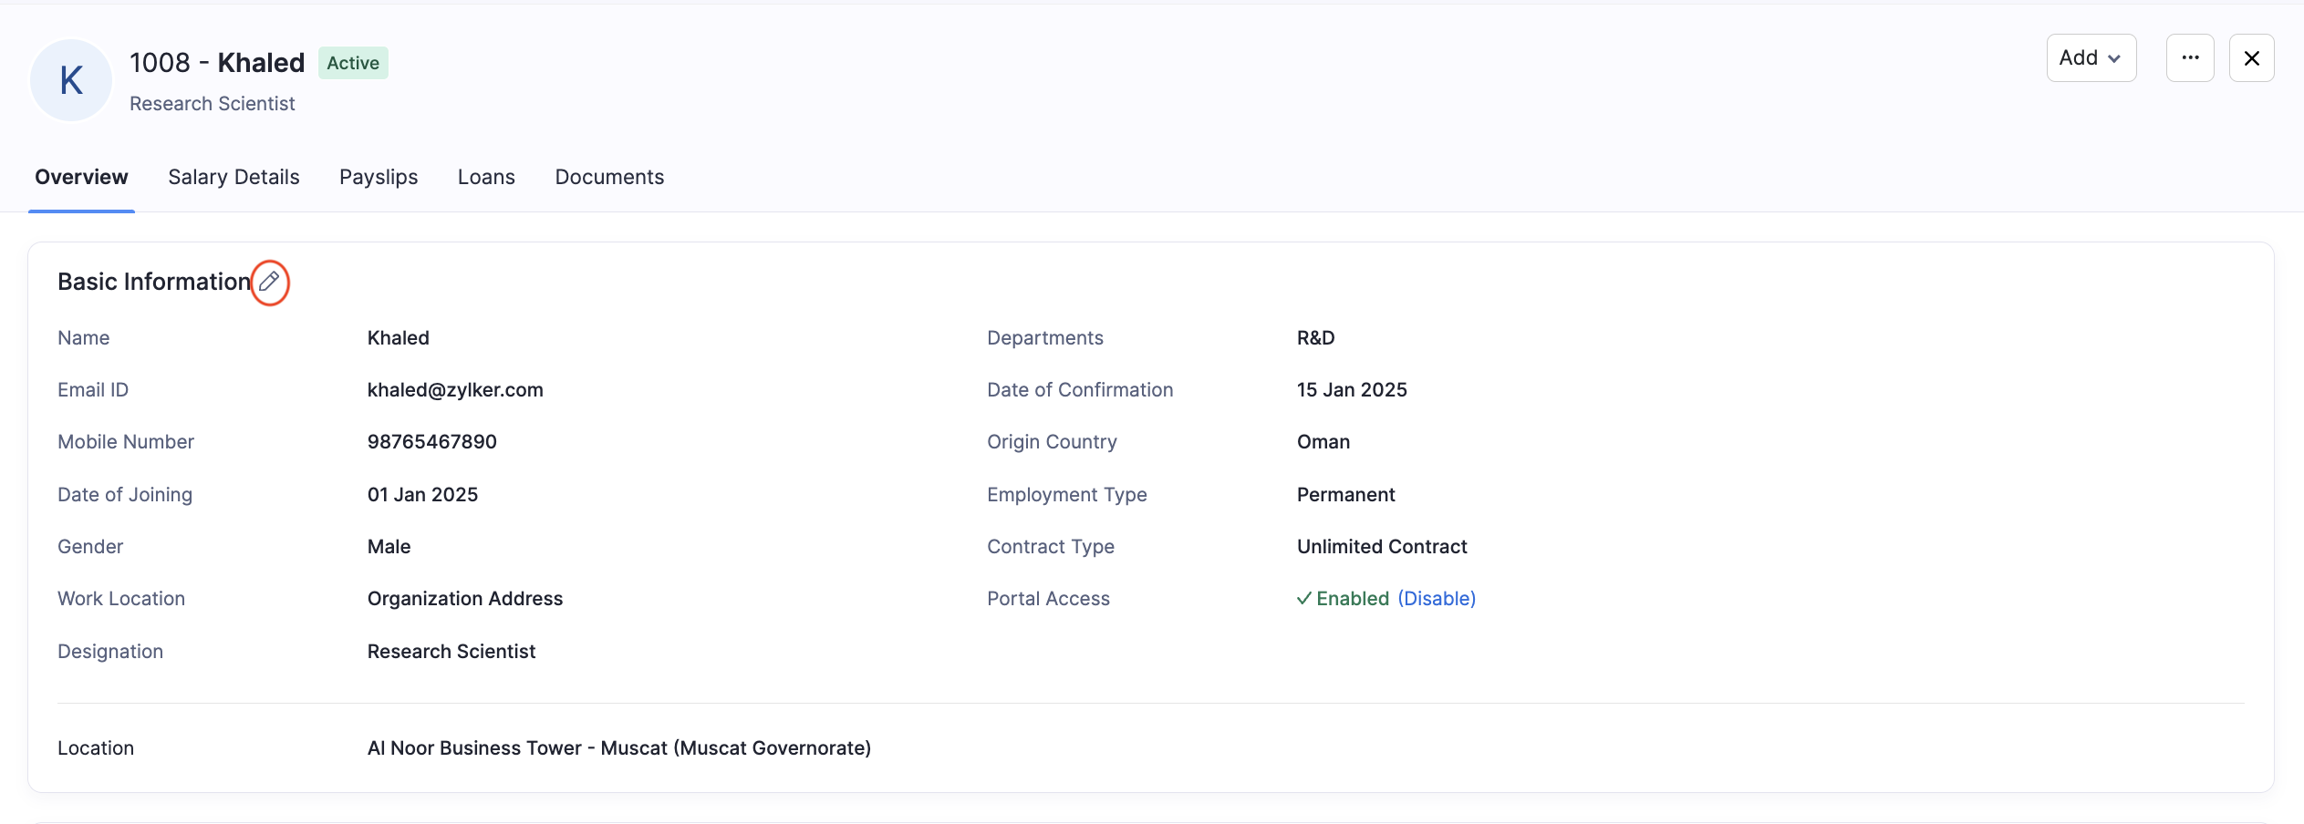Click the email khaled@zylker.com
This screenshot has height=824, width=2304.
455,390
